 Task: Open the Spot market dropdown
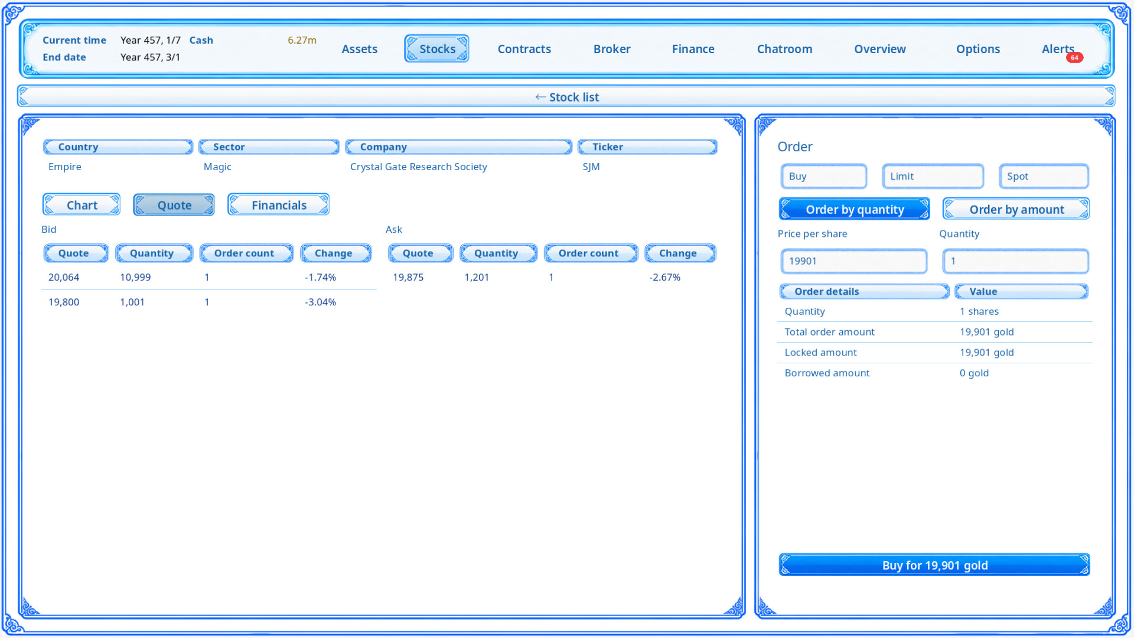1044,176
